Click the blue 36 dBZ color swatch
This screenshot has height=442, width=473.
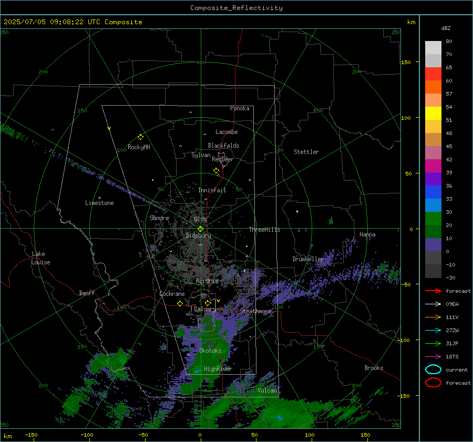(433, 192)
